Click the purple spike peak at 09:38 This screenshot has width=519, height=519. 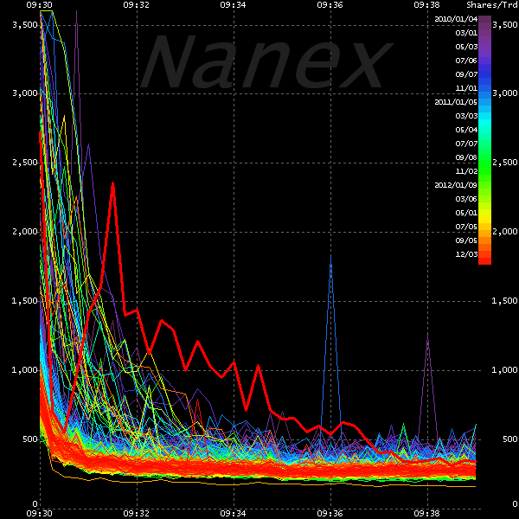(x=427, y=334)
